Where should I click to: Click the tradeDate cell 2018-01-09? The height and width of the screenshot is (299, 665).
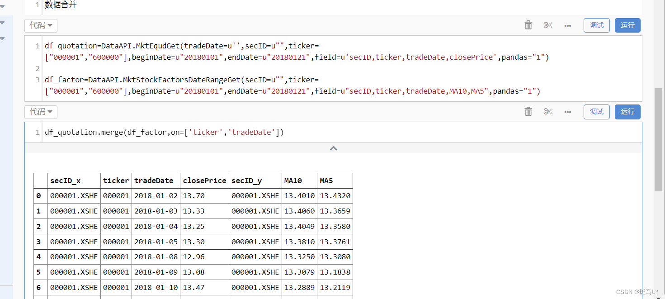coord(156,272)
